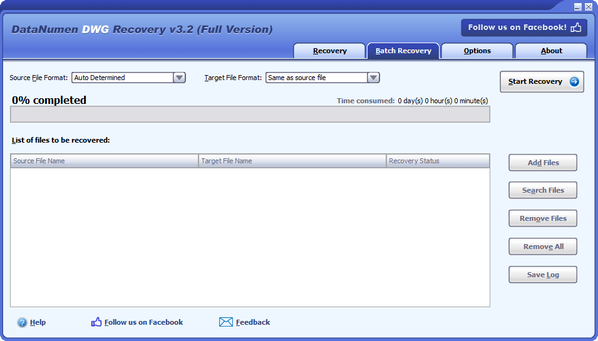Viewport: 598px width, 341px height.
Task: Click the Source File Name column header
Action: (105, 161)
